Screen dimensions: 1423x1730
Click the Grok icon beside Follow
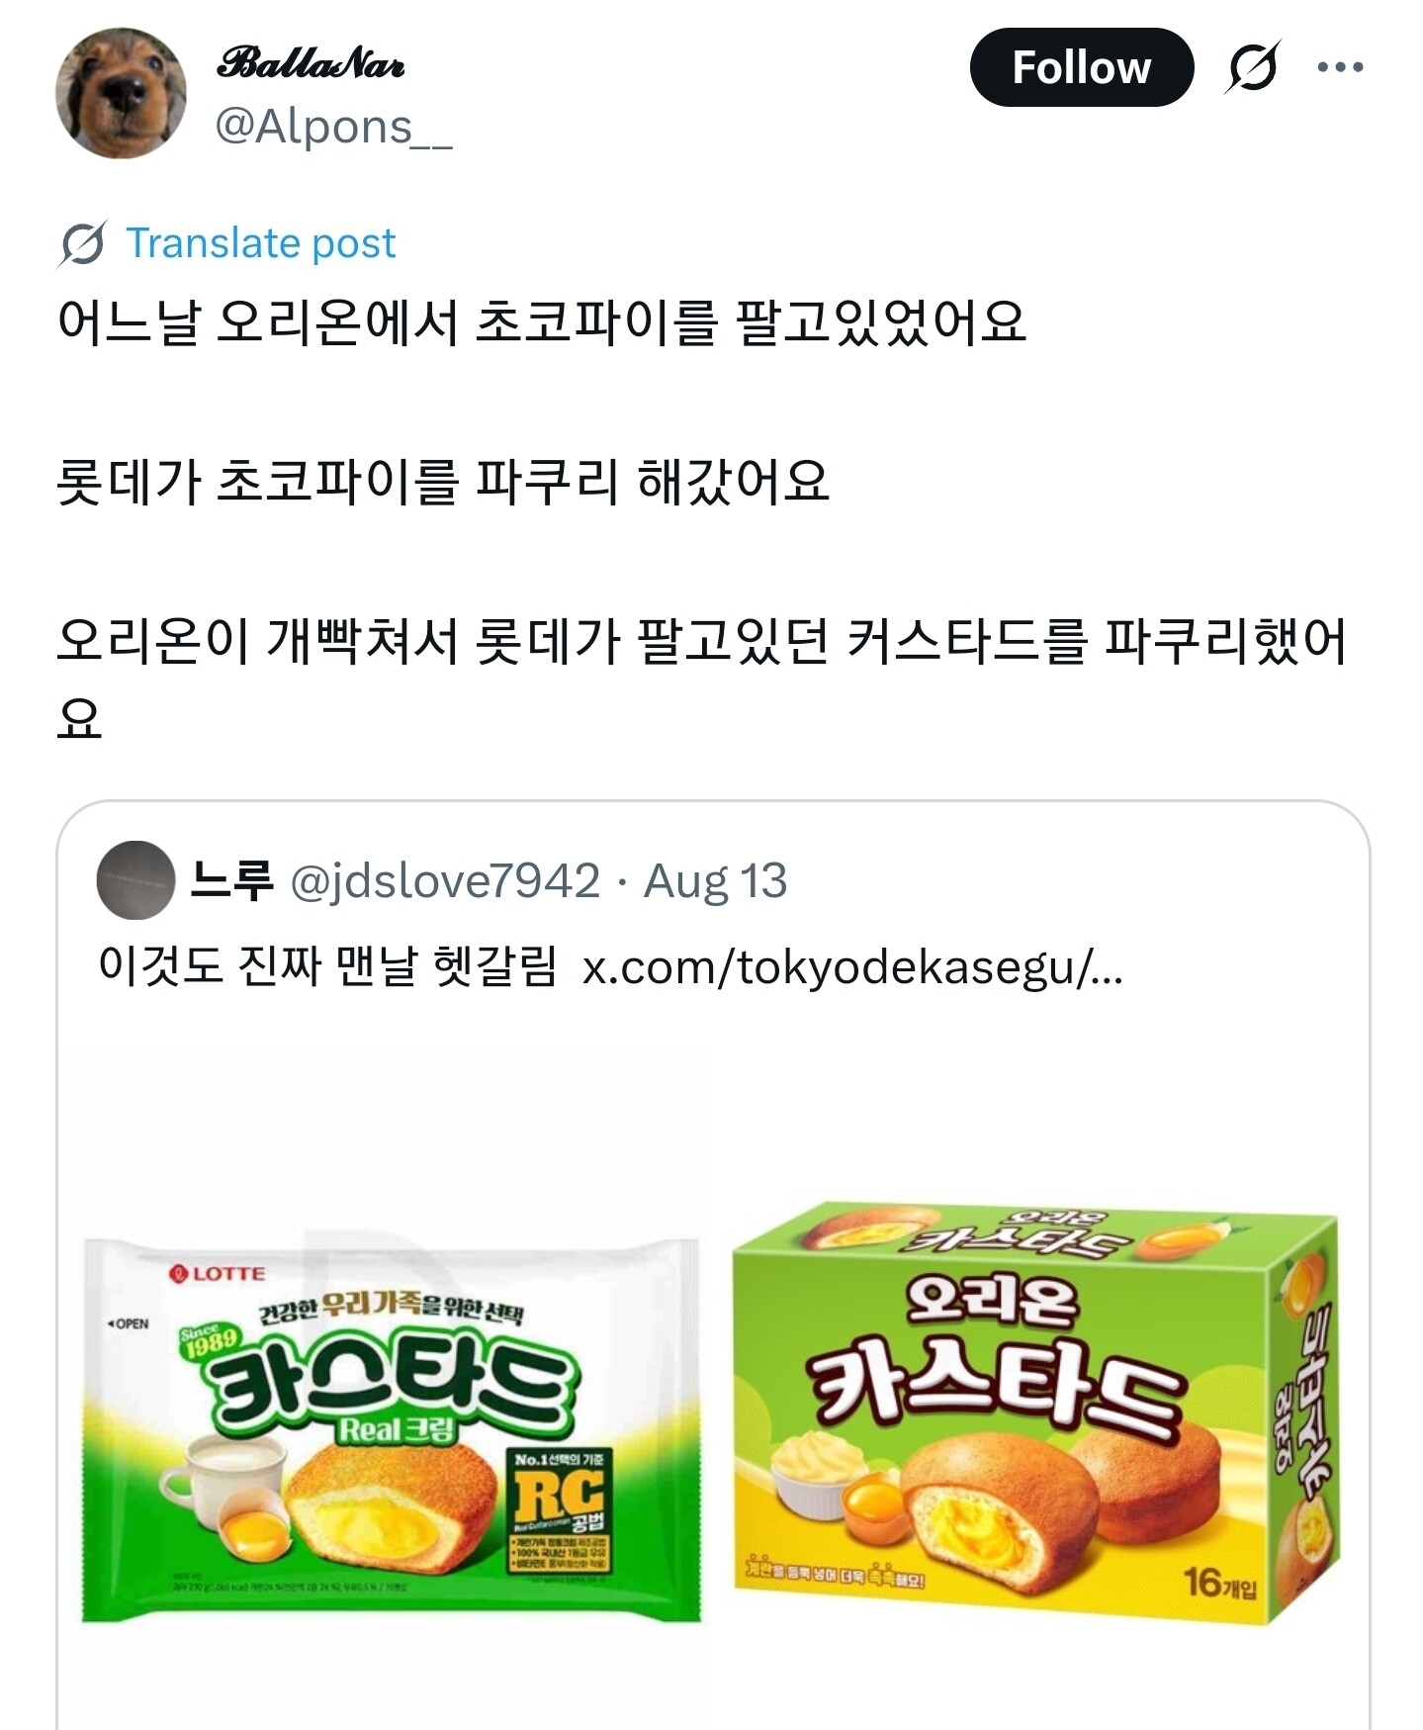[x=1253, y=67]
